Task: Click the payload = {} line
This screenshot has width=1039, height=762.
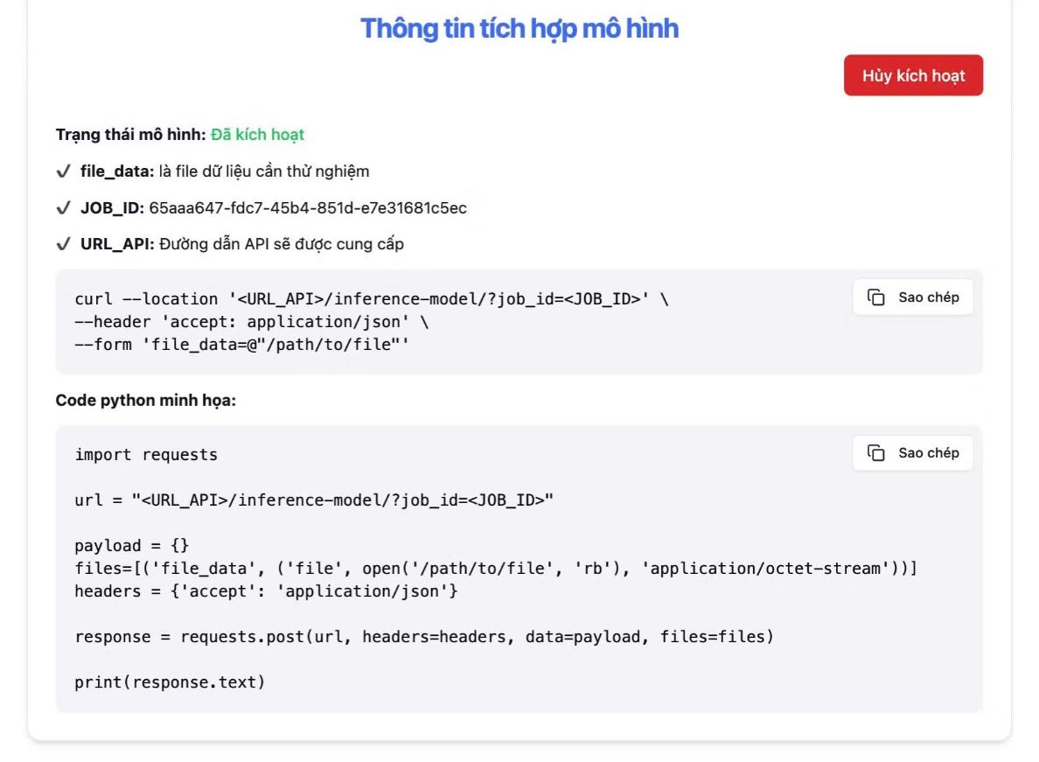Action: click(132, 546)
